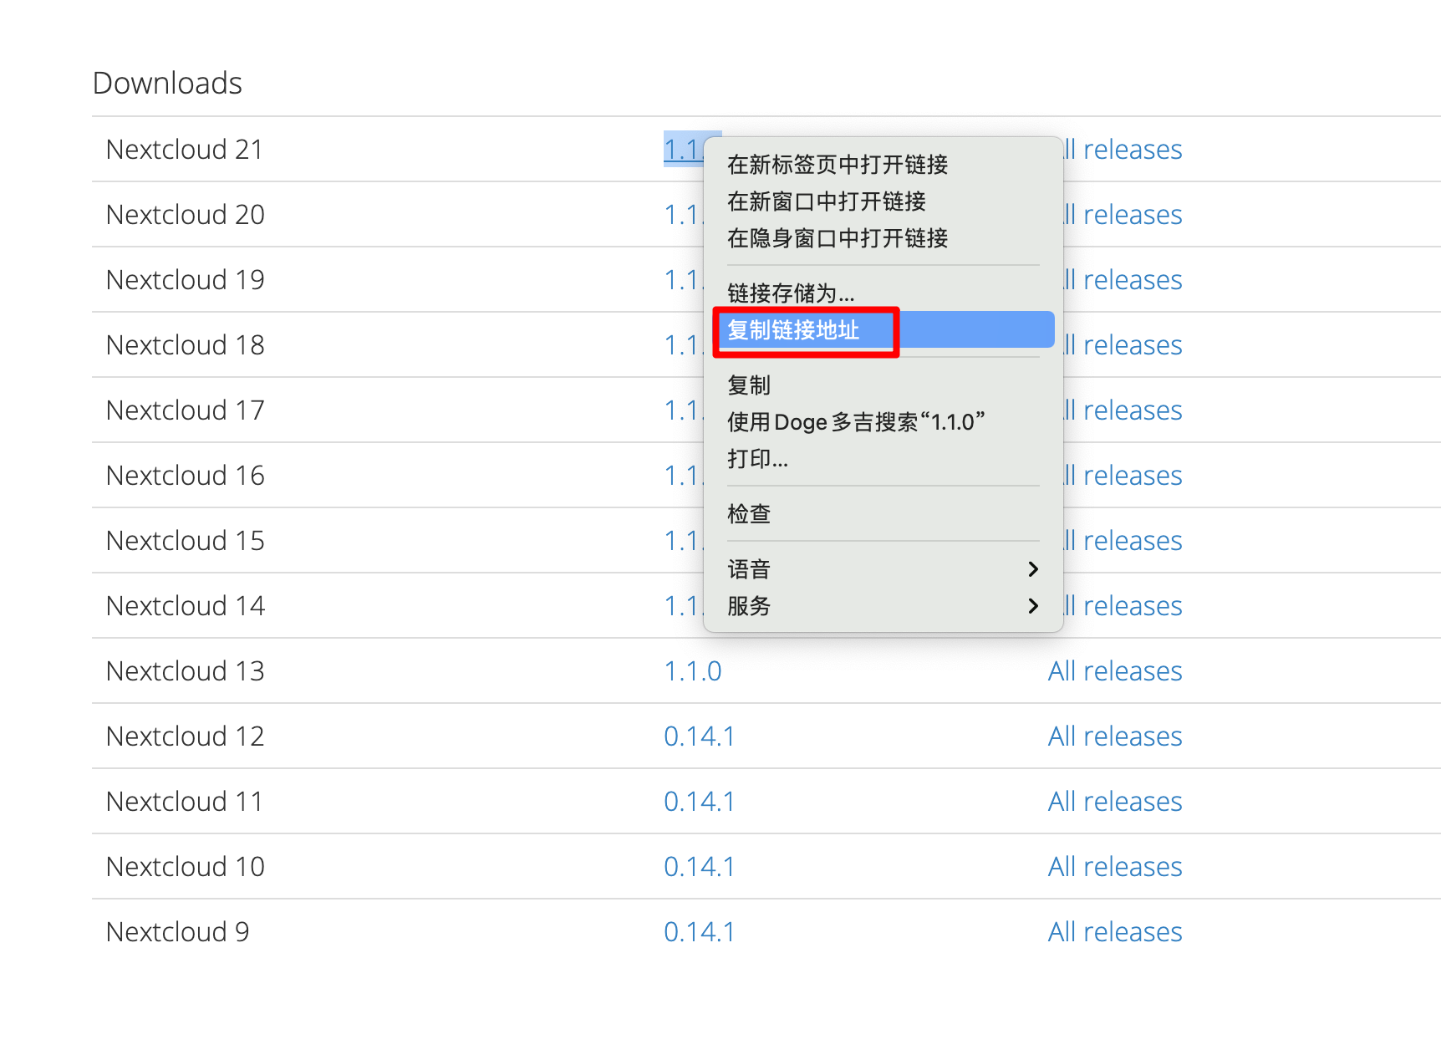
Task: Click the version link in the Nextcloud 18 row
Action: coord(683,345)
